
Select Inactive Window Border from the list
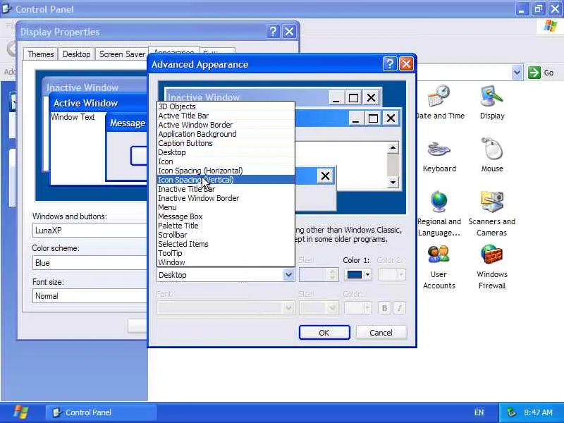click(226, 198)
